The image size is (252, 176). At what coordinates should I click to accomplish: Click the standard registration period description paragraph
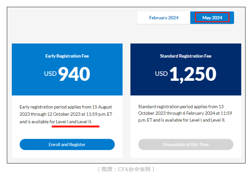click(x=185, y=113)
